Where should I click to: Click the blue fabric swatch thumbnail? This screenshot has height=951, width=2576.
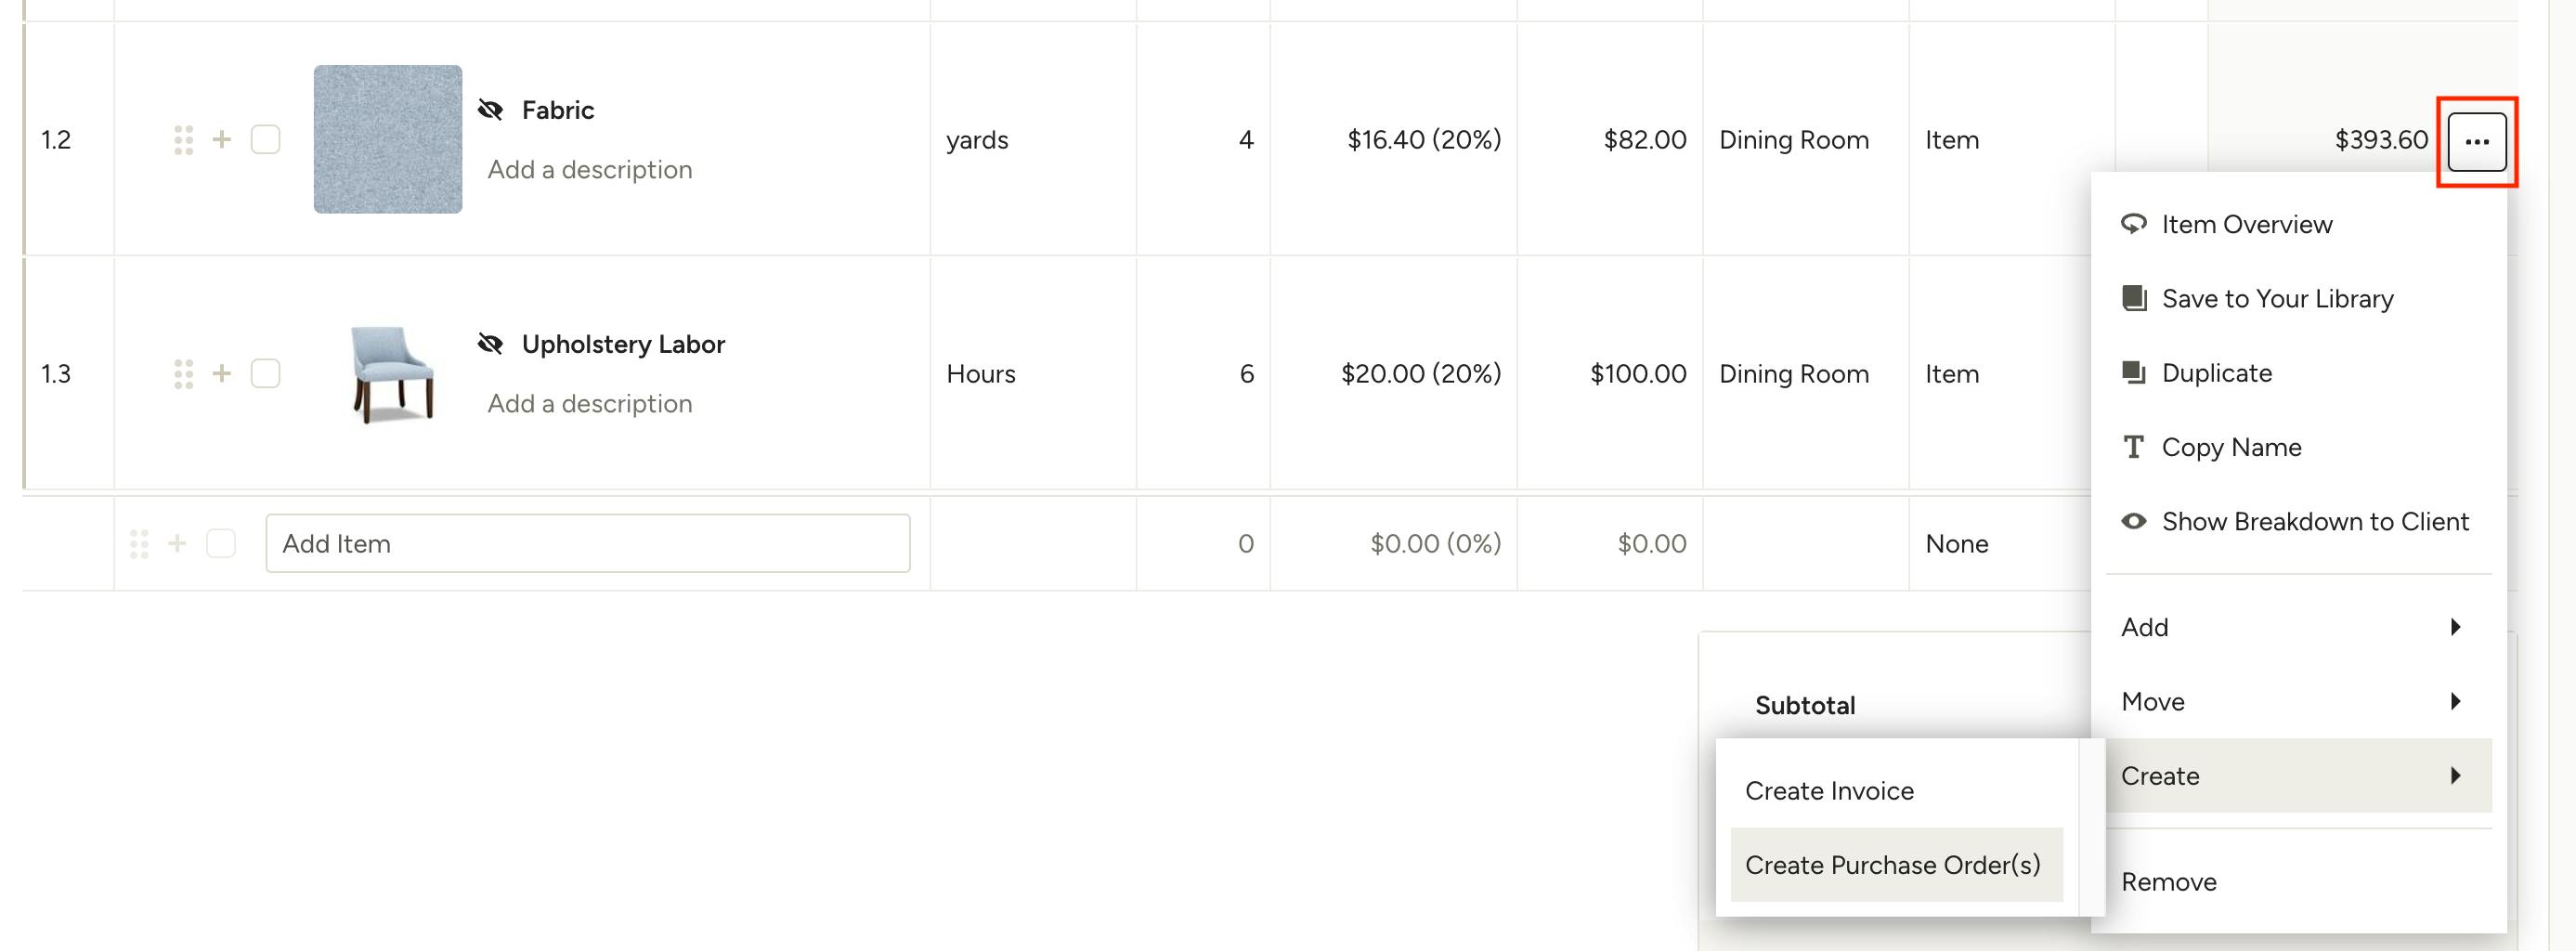(388, 139)
